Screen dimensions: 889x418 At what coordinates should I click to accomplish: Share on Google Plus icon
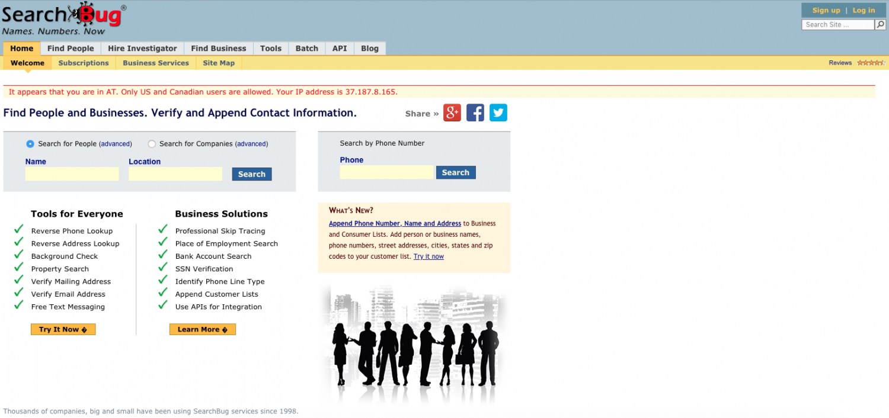pyautogui.click(x=452, y=112)
